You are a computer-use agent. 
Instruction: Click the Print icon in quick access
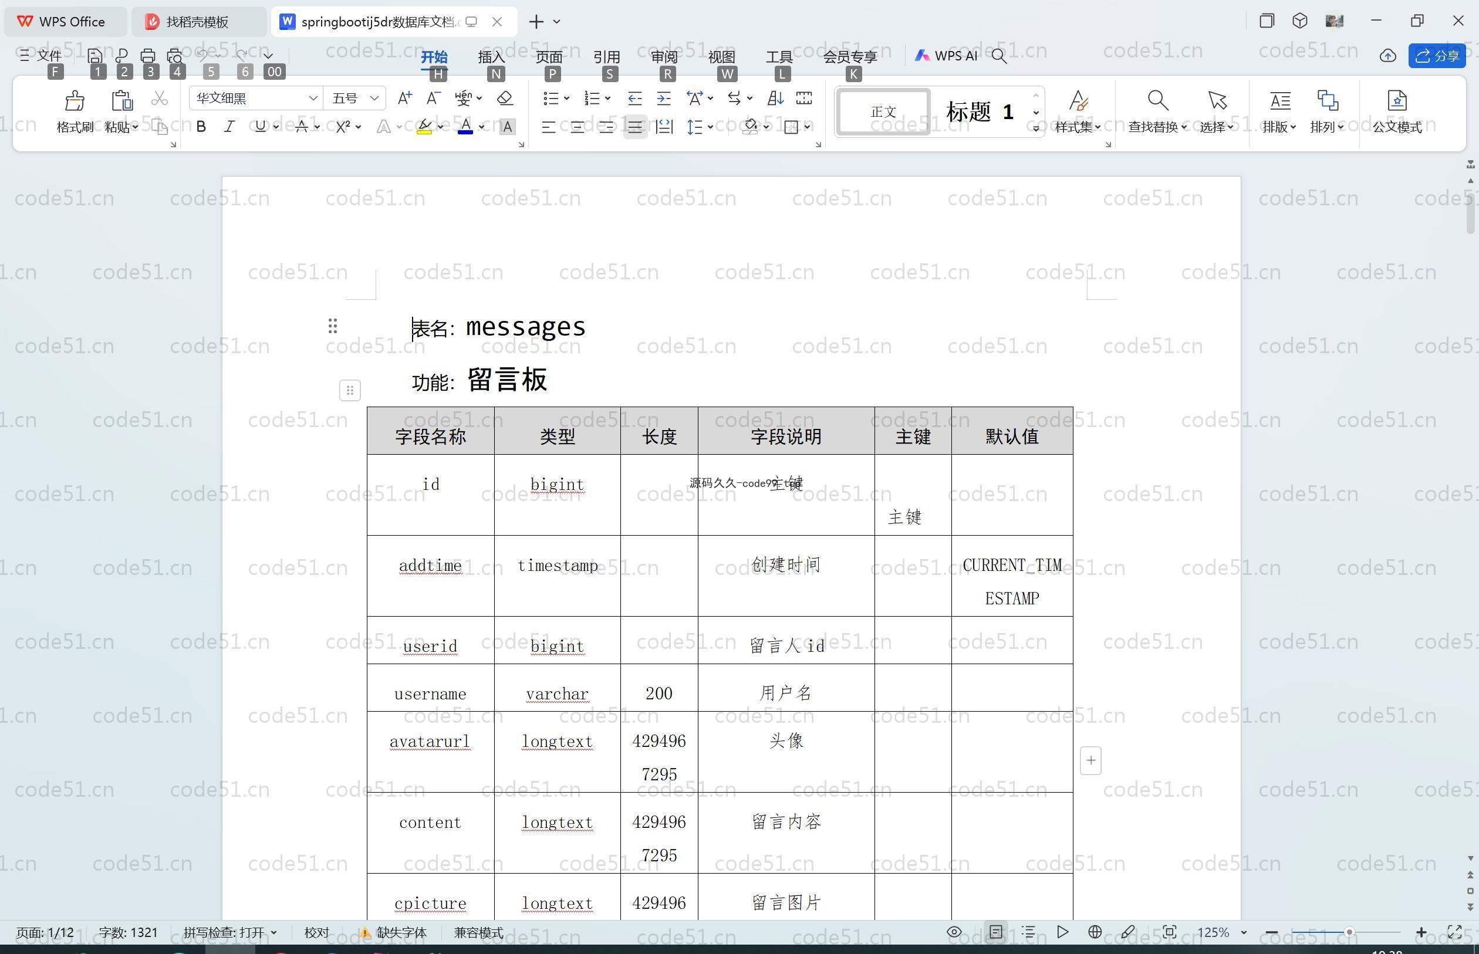[147, 56]
